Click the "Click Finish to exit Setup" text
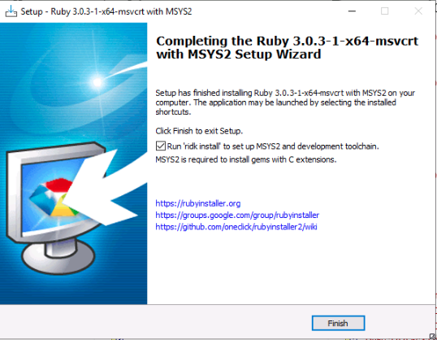The width and height of the screenshot is (437, 340). point(199,131)
